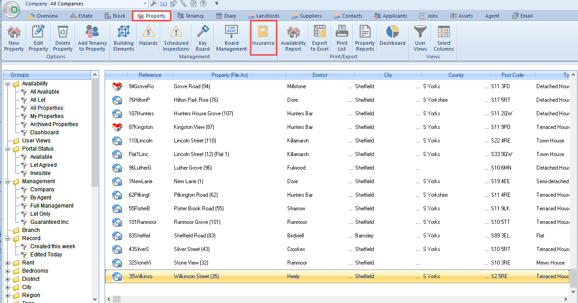Screen dimensions: 578x303
Task: Switch to the Tenancy tab
Action: pos(190,16)
